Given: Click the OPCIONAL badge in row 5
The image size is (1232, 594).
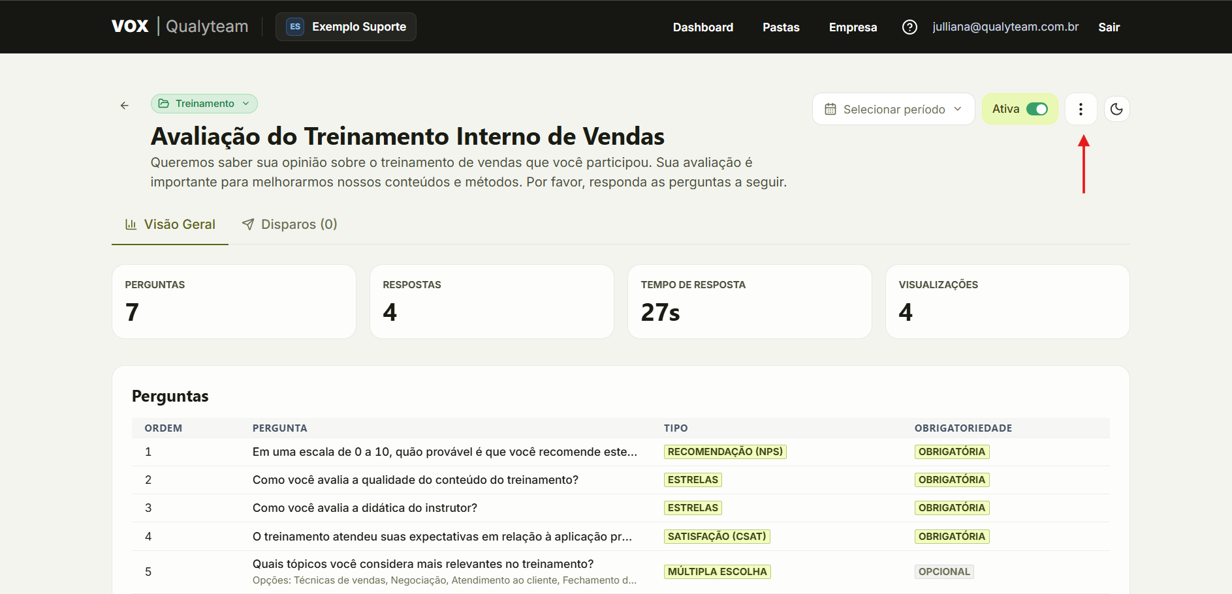Looking at the screenshot, I should point(944,572).
